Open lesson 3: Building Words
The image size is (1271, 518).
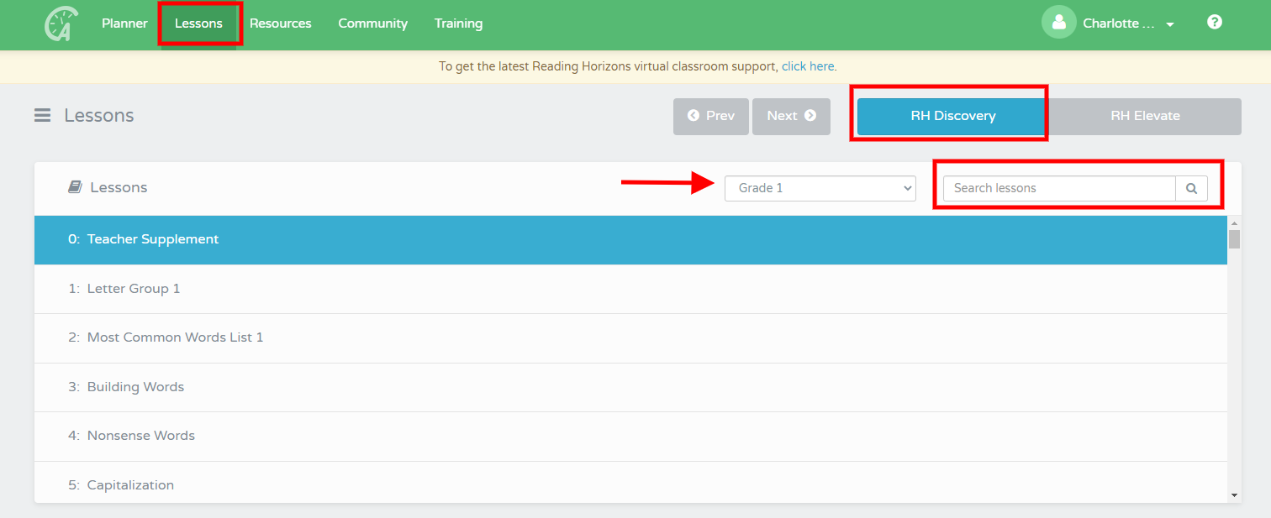[630, 387]
